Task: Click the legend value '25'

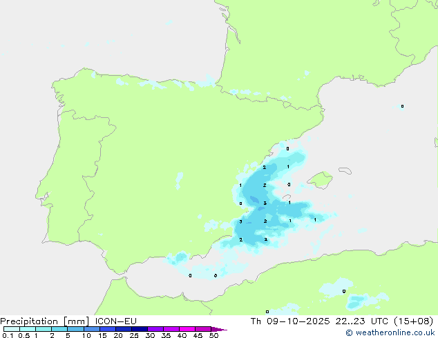Action: tap(134, 335)
